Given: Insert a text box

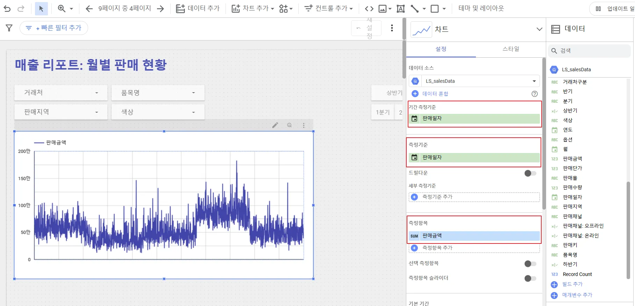Looking at the screenshot, I should (401, 9).
